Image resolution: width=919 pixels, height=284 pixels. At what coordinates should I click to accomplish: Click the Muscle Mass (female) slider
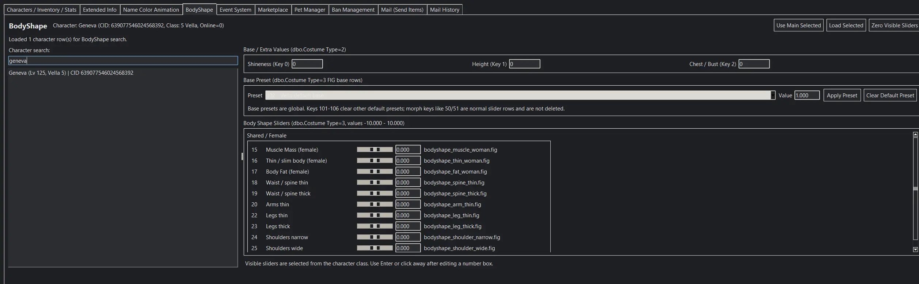(375, 149)
